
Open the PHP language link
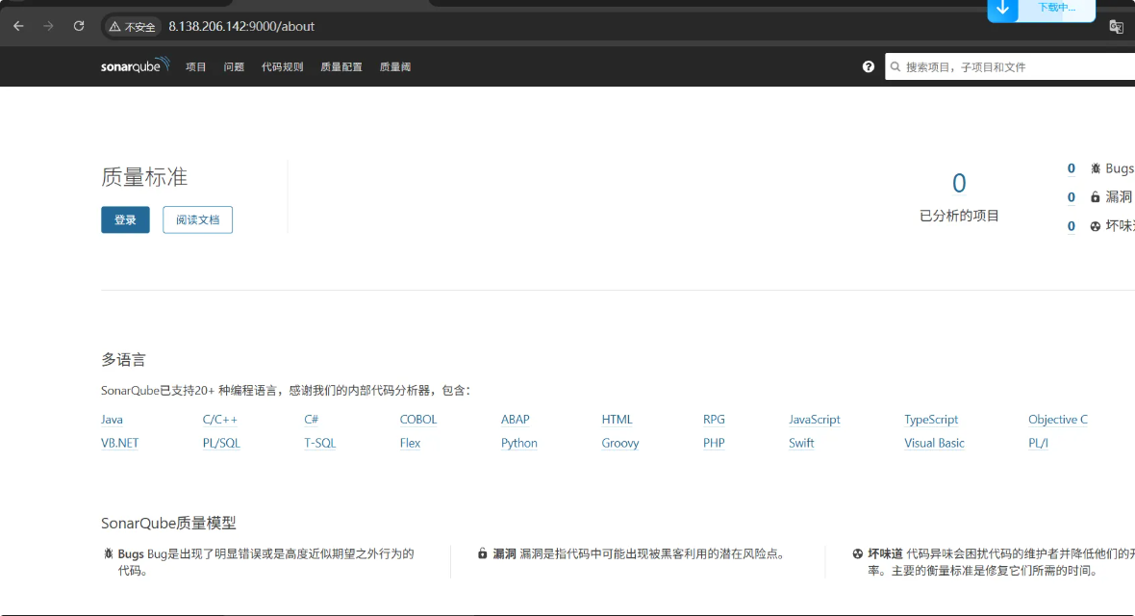click(714, 443)
